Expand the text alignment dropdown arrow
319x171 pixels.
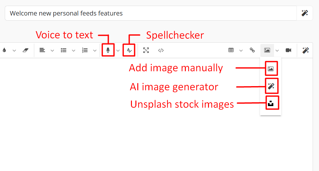pos(52,51)
